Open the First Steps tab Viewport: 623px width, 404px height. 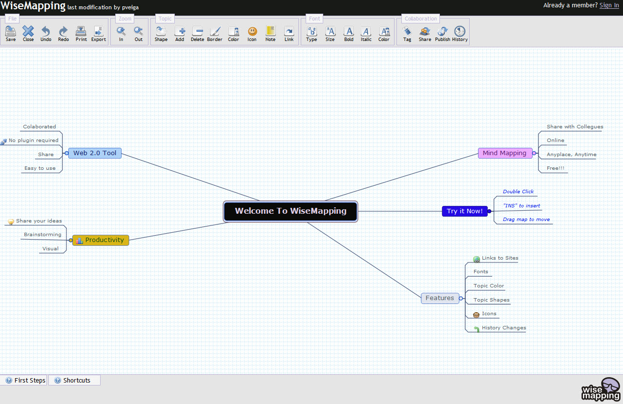click(x=25, y=380)
